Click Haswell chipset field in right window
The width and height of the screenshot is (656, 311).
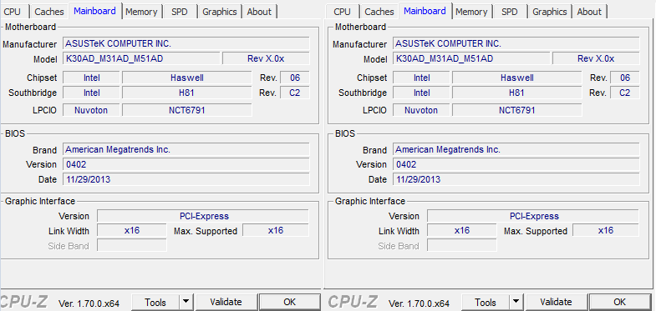[516, 78]
